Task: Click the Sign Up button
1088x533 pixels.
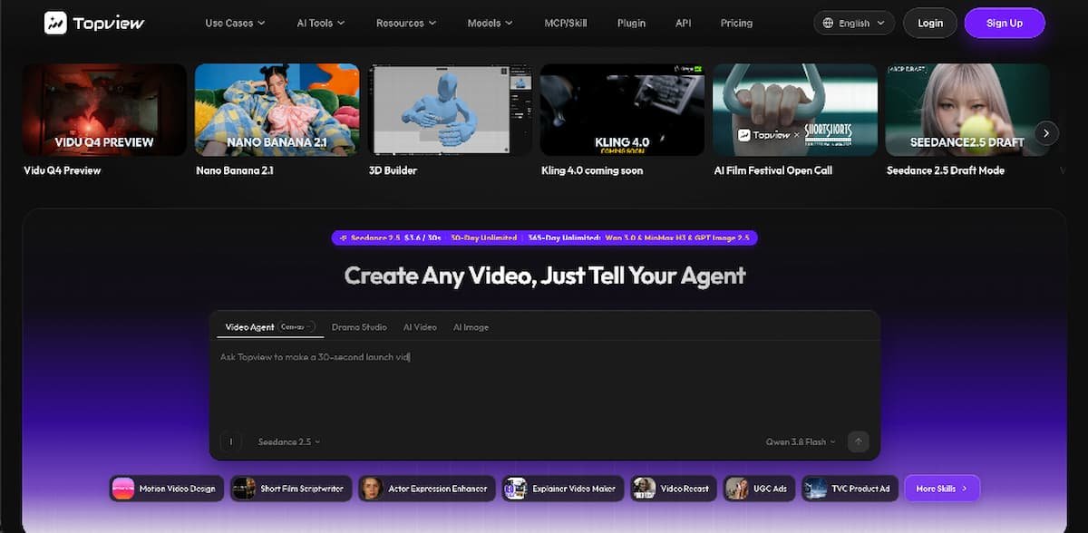Action: (x=1005, y=24)
